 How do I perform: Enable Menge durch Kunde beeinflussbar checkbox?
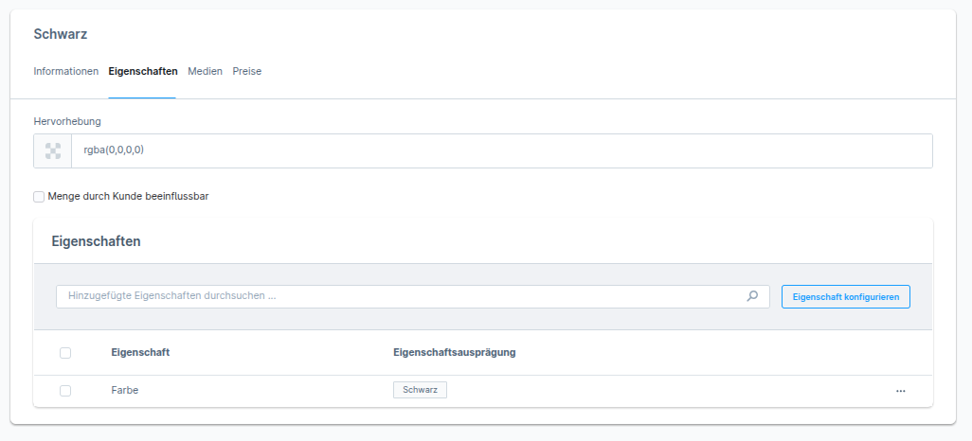tap(39, 197)
